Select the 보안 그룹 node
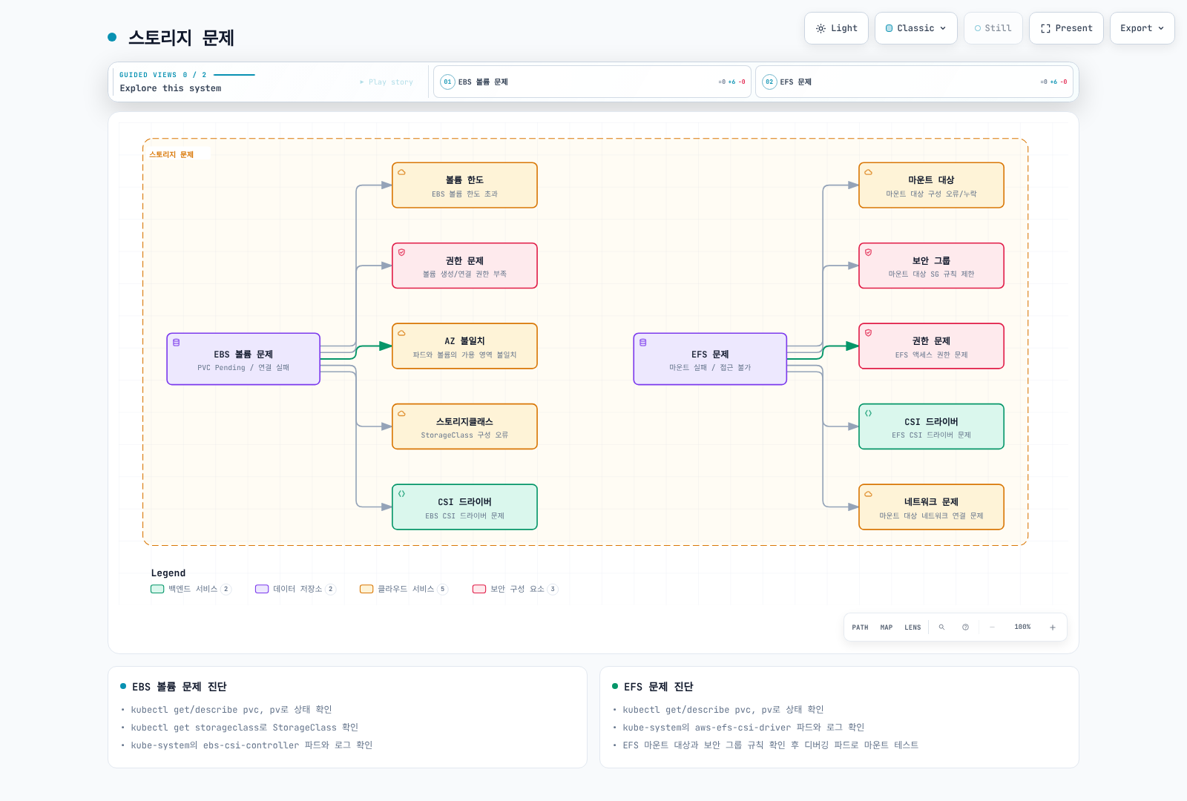 pos(931,266)
